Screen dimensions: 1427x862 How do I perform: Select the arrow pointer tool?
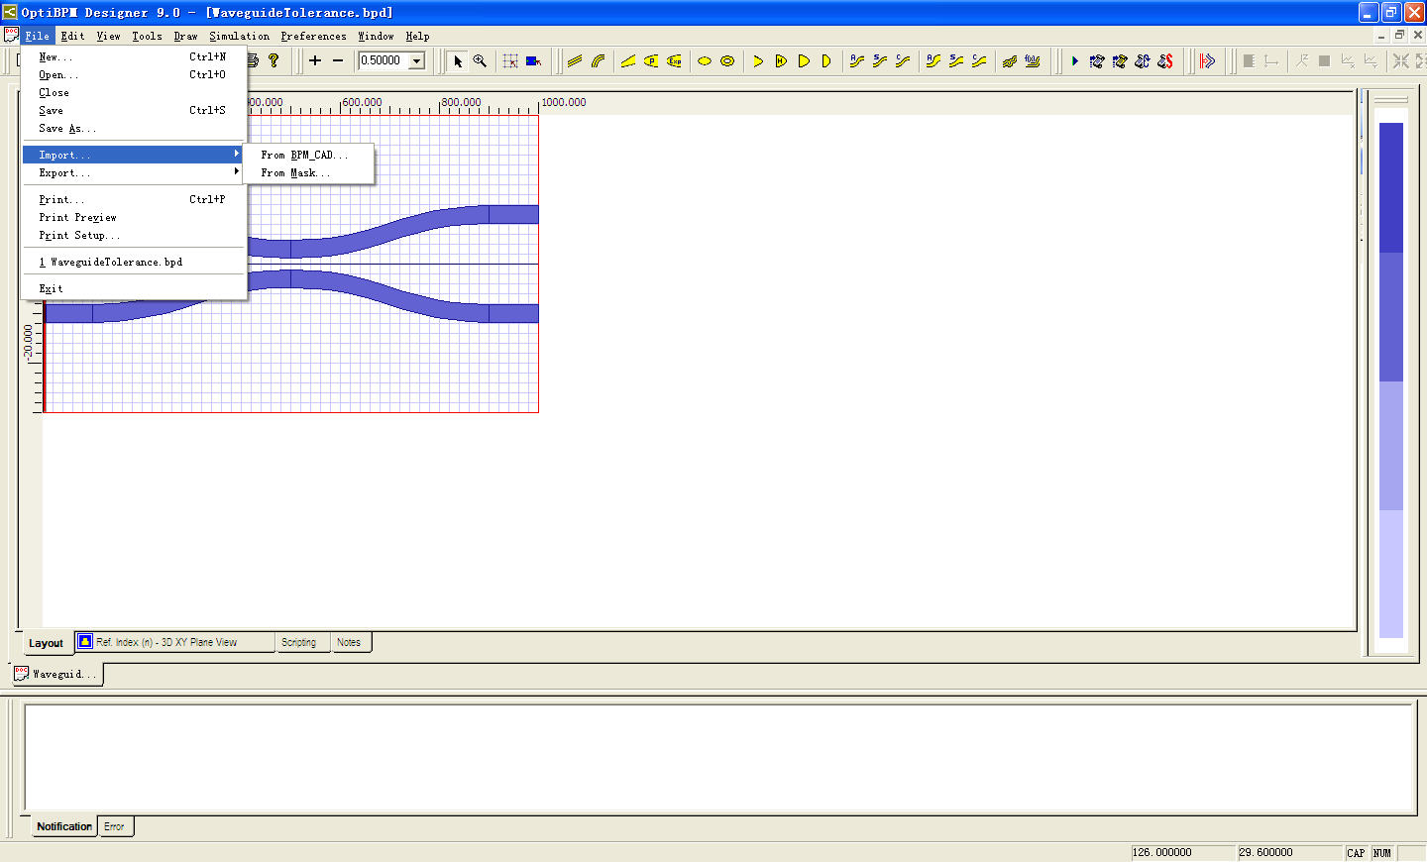click(458, 60)
